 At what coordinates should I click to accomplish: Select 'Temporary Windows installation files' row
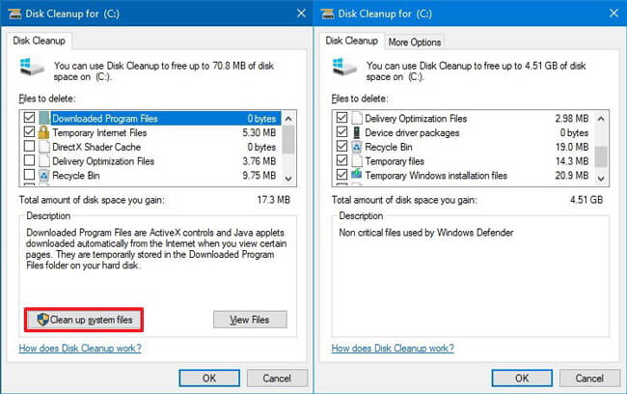464,176
